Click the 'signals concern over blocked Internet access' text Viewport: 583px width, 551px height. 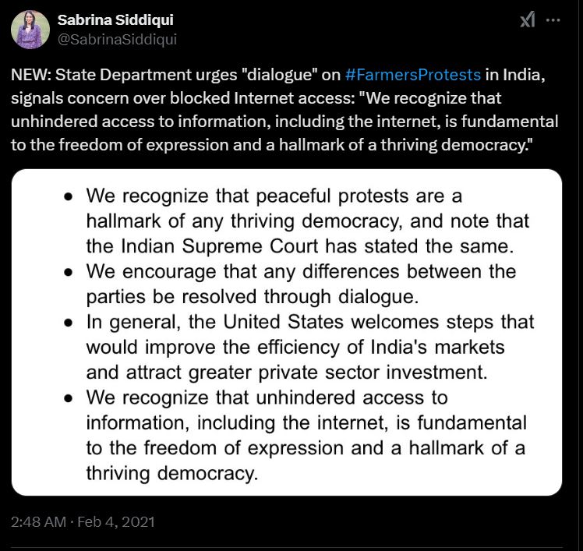coord(183,98)
